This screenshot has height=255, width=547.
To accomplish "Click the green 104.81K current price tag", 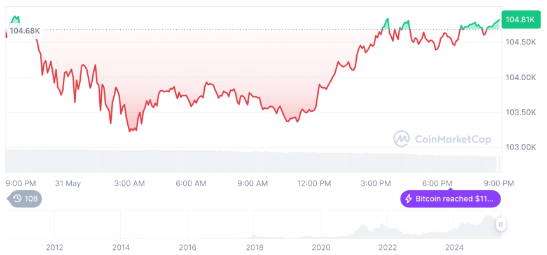I will click(520, 20).
